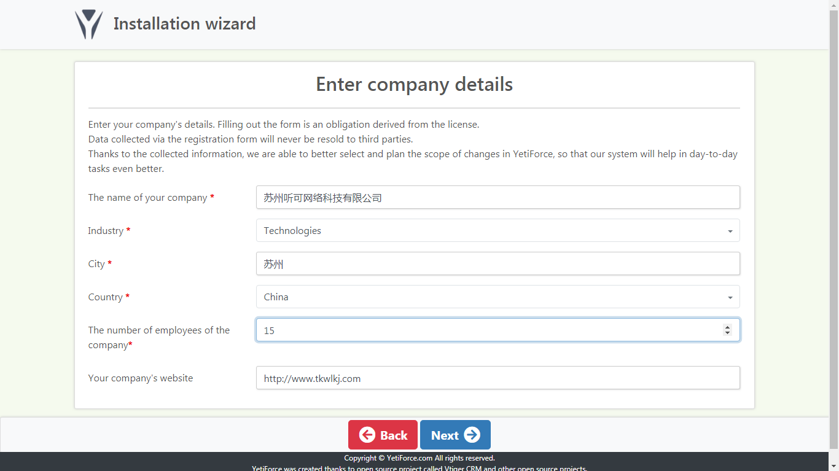Screen dimensions: 839x471
Task: Open the Industry dropdown showing Technologies
Action: tap(498, 231)
